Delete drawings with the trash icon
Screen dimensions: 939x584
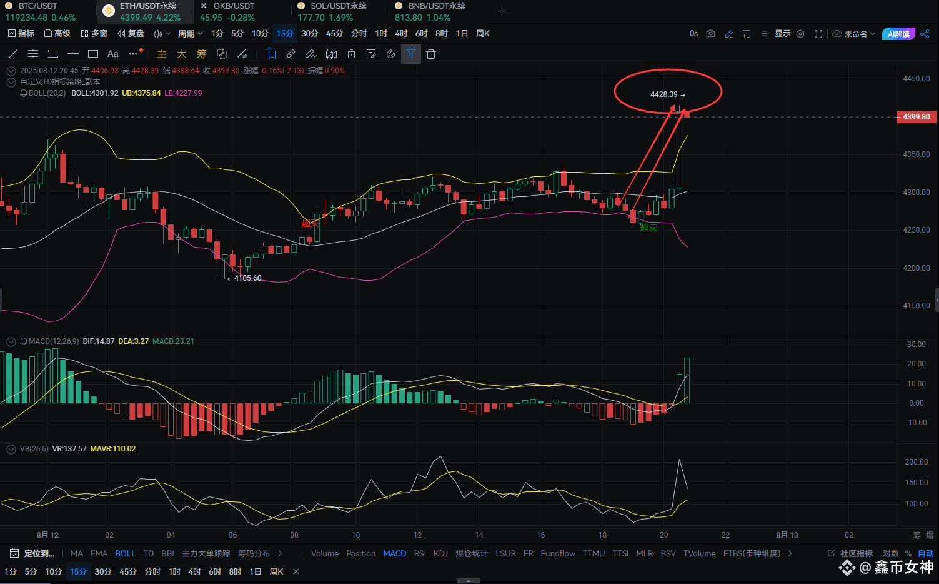click(431, 54)
